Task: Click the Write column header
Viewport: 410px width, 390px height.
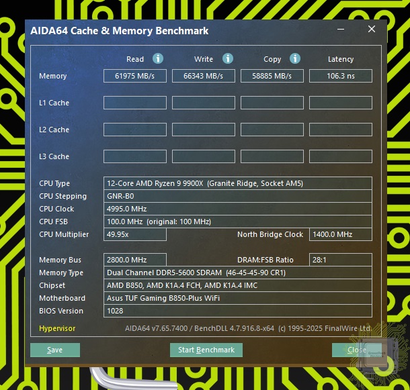Action: pyautogui.click(x=204, y=59)
